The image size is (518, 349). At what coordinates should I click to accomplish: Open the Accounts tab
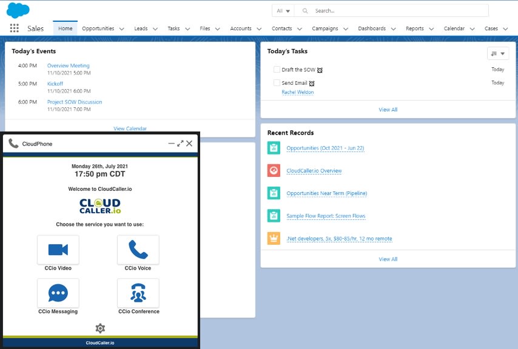click(x=241, y=28)
